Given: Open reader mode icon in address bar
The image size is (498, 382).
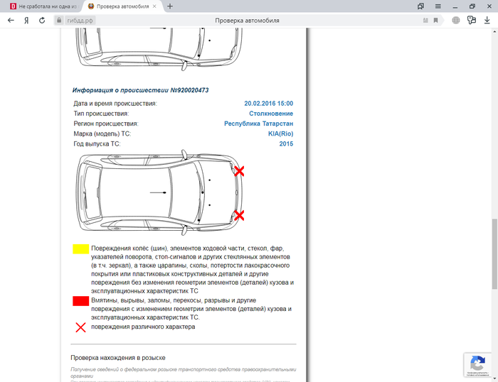Looking at the screenshot, I should pyautogui.click(x=420, y=21).
